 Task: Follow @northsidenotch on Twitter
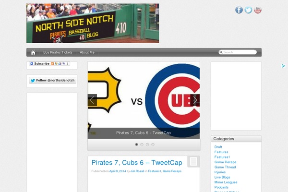tap(52, 81)
